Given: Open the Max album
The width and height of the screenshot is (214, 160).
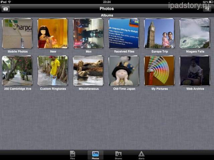Looking at the screenshot, I should point(88,34).
